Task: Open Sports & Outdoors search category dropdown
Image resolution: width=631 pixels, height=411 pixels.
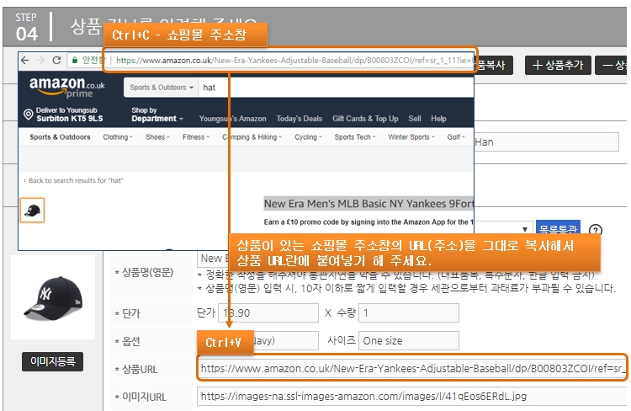Action: coord(162,88)
